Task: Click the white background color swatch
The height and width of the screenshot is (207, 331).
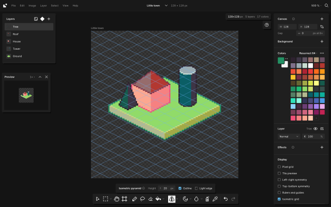Action: [285, 65]
